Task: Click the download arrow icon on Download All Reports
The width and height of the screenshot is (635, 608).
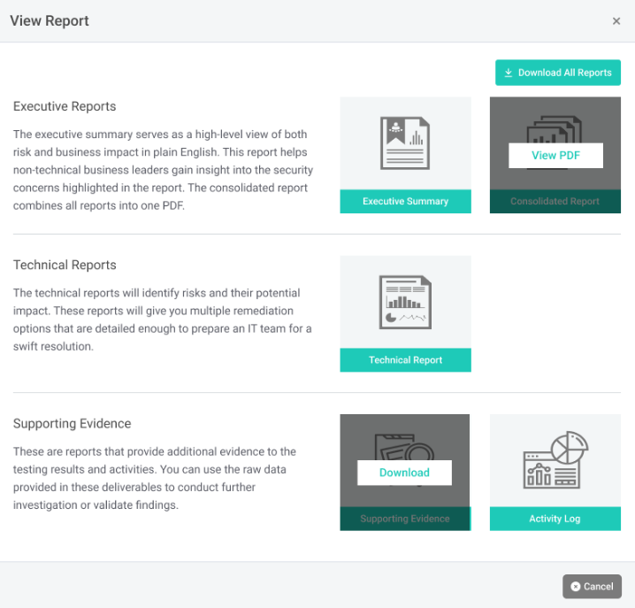Action: pyautogui.click(x=509, y=73)
